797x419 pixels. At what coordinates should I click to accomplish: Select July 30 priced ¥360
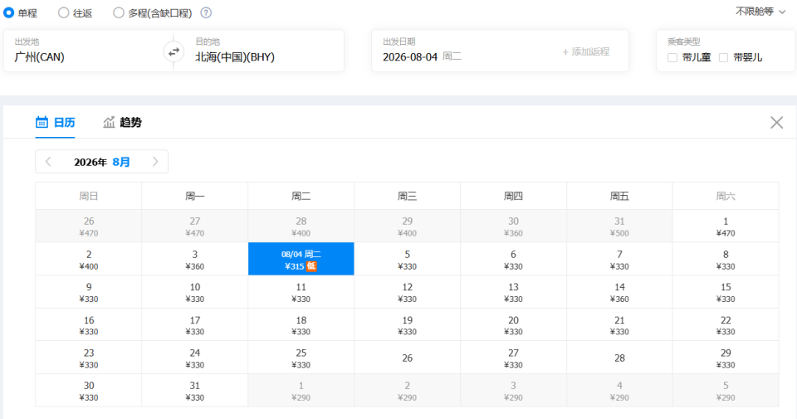click(x=513, y=226)
